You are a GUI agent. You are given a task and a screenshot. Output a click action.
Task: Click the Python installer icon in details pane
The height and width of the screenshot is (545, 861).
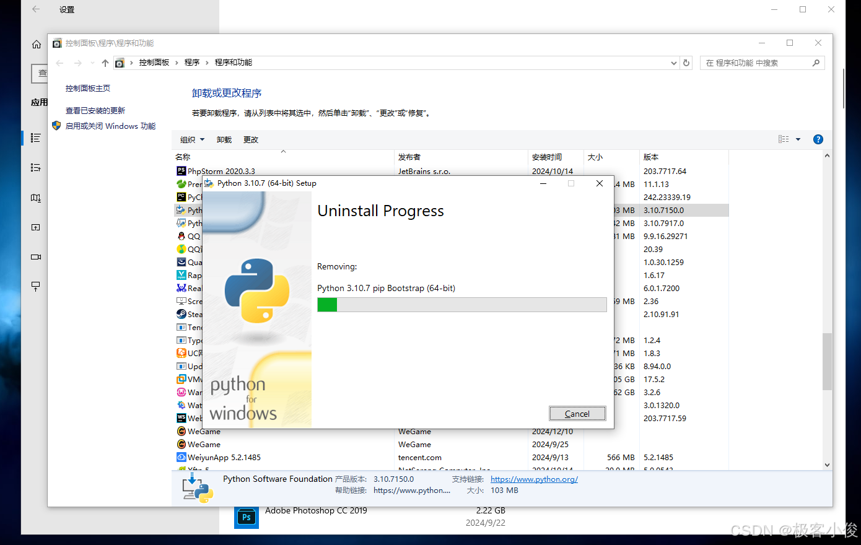(198, 488)
